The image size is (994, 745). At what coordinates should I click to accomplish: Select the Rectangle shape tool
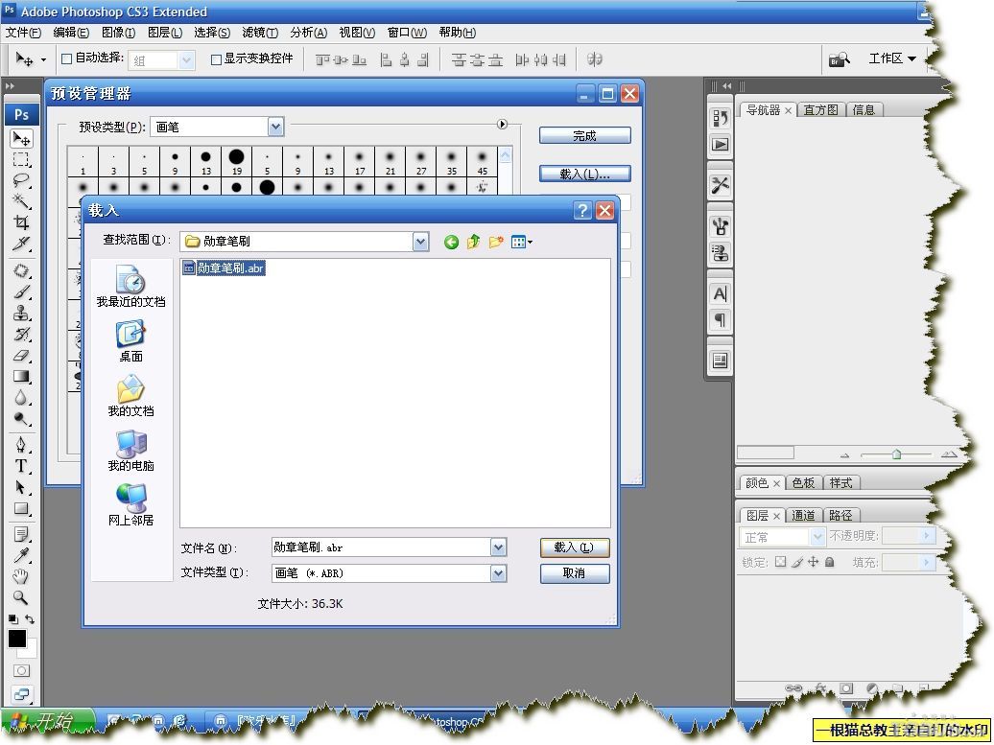coord(21,509)
